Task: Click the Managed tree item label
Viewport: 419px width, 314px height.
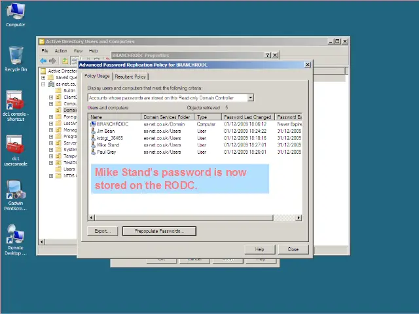Action: [70, 130]
